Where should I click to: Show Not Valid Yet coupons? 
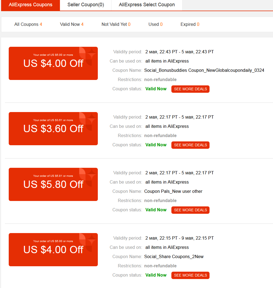click(x=116, y=24)
